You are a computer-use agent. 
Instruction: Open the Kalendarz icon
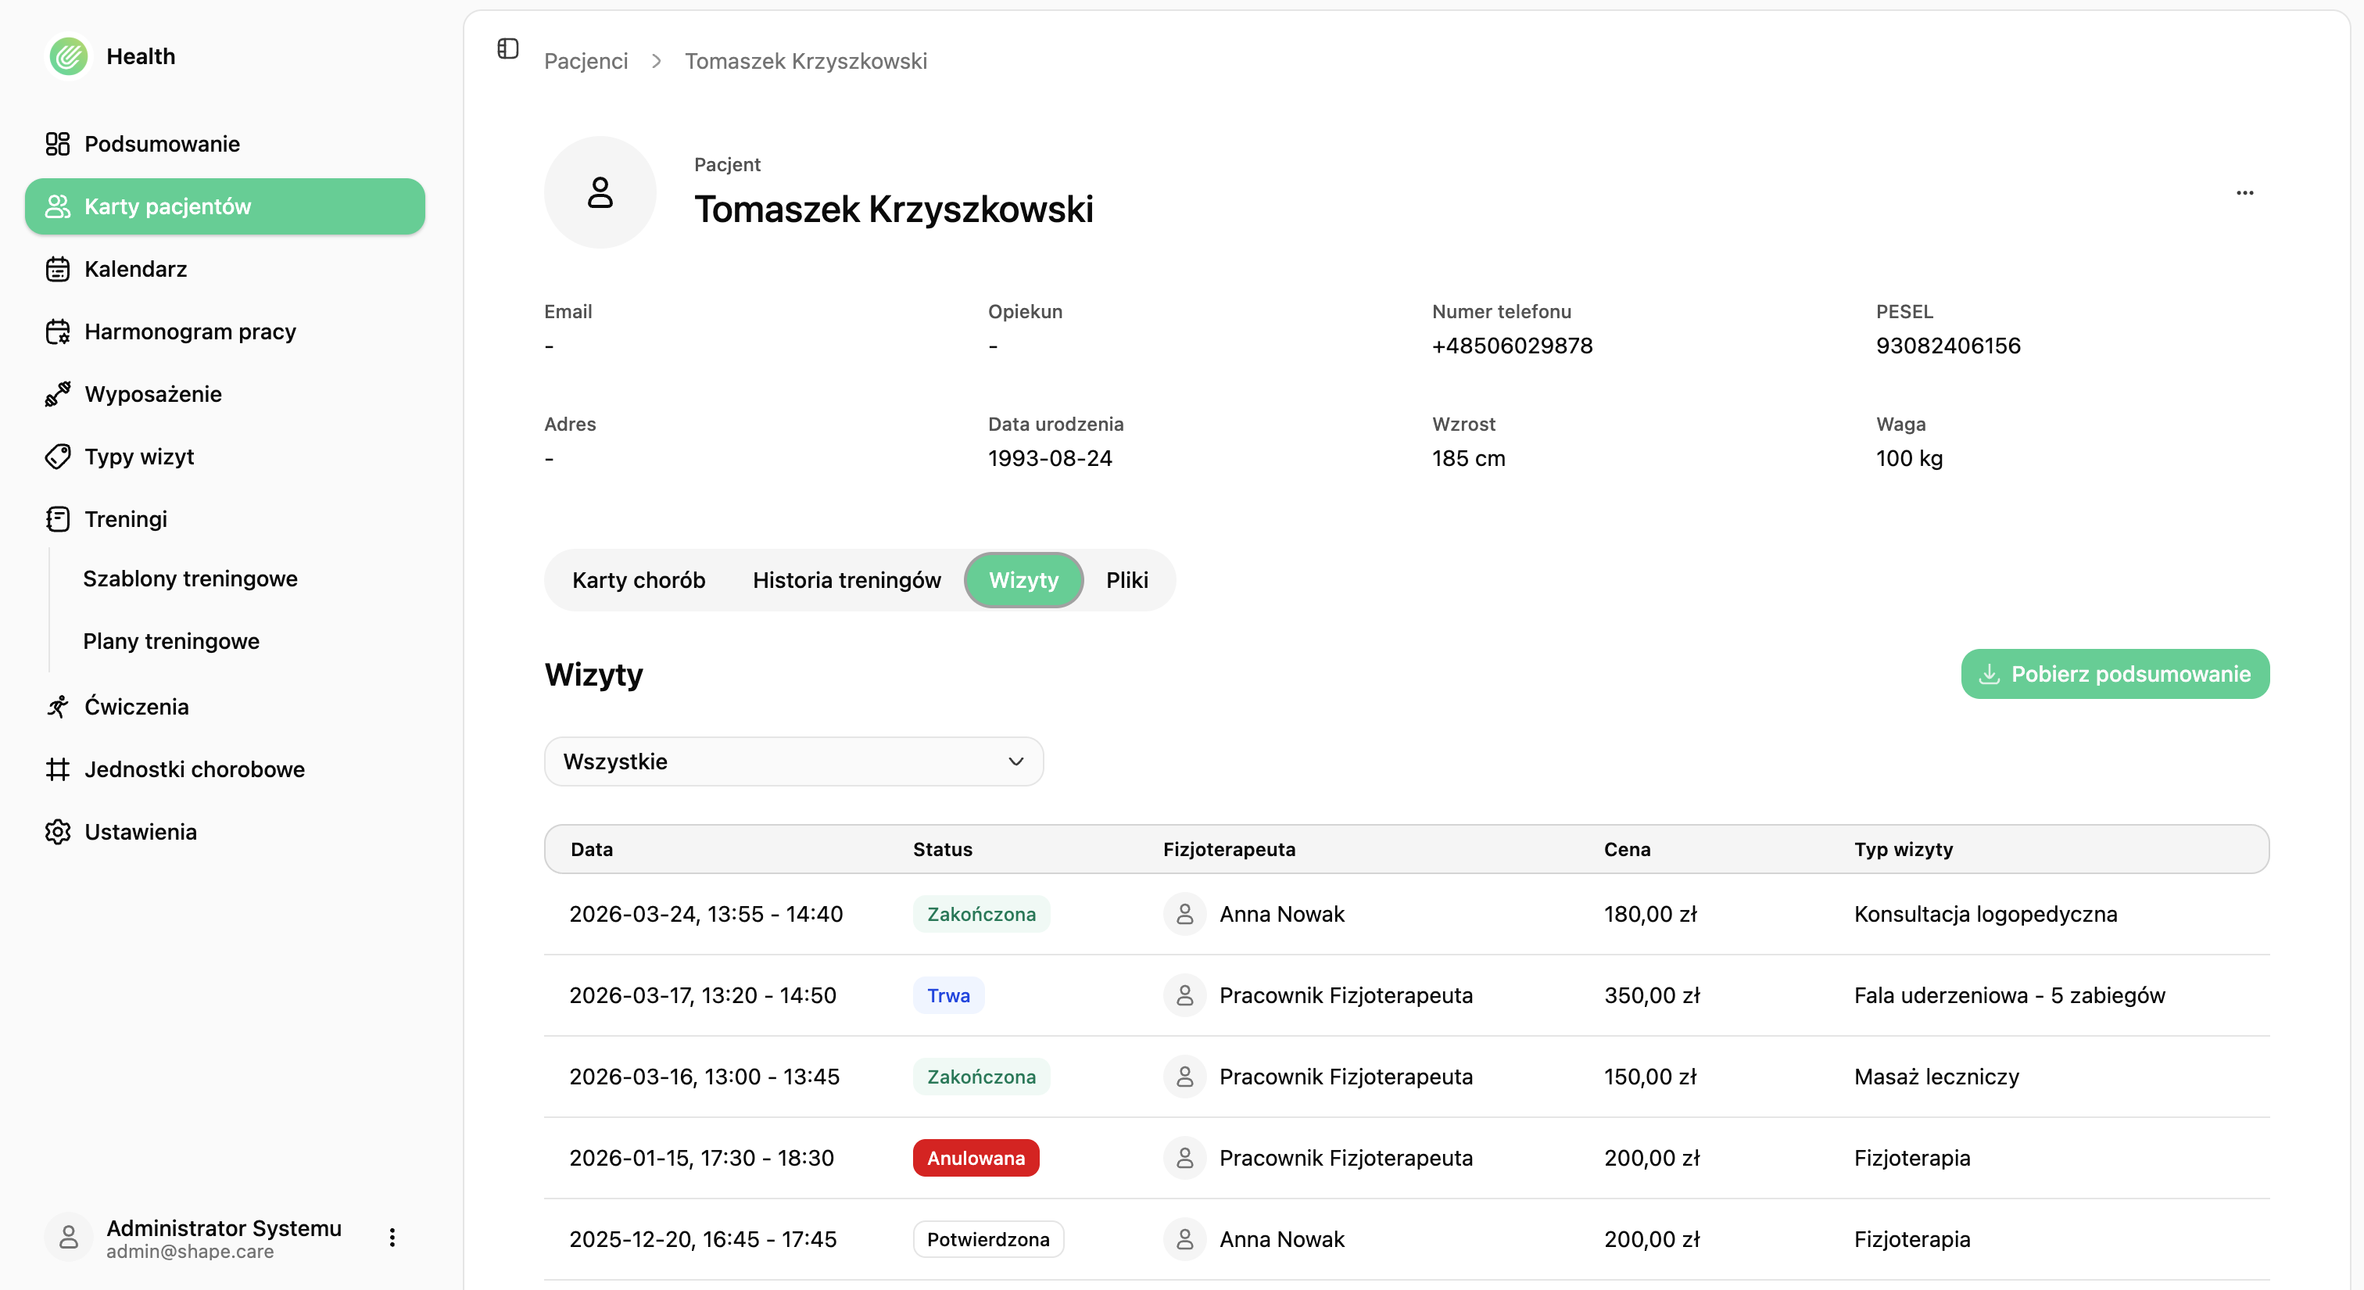(57, 269)
